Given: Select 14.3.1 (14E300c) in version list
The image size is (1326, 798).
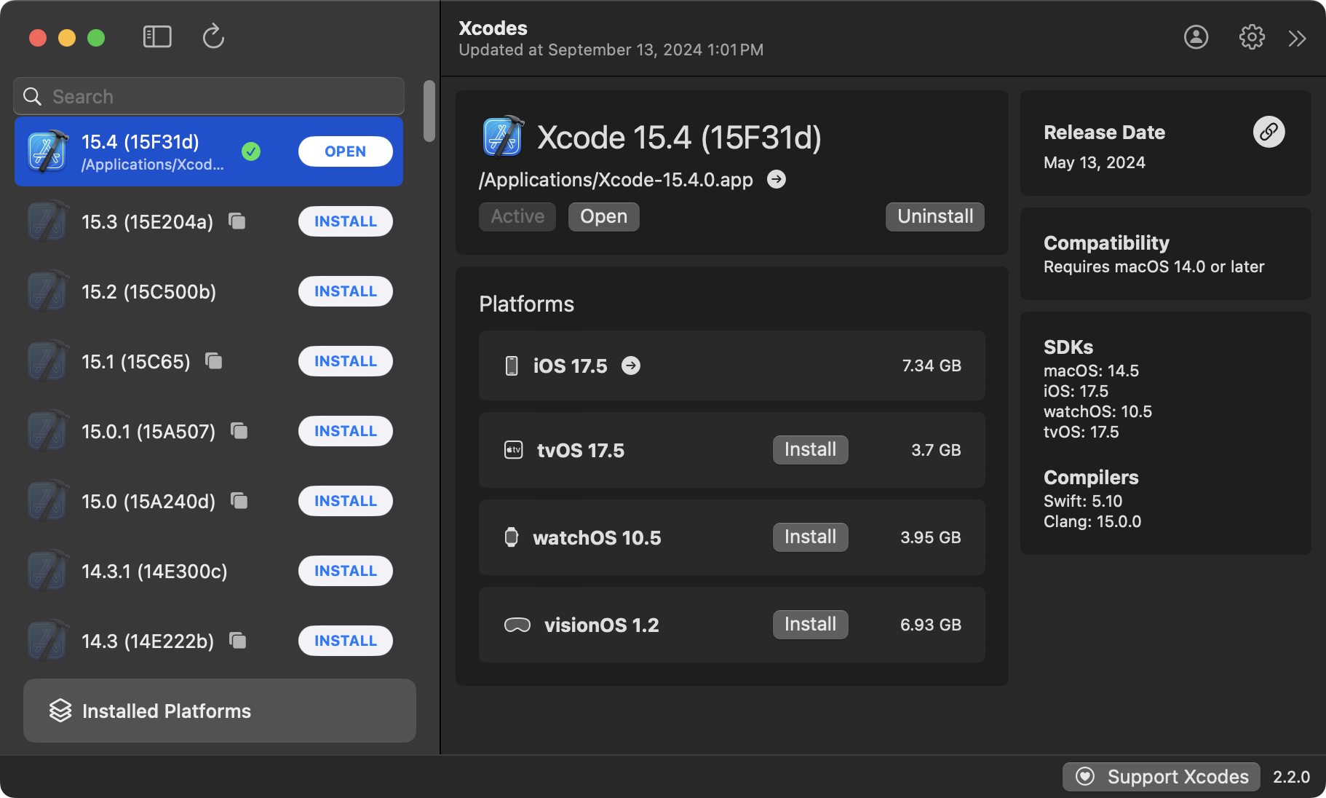Looking at the screenshot, I should tap(154, 572).
